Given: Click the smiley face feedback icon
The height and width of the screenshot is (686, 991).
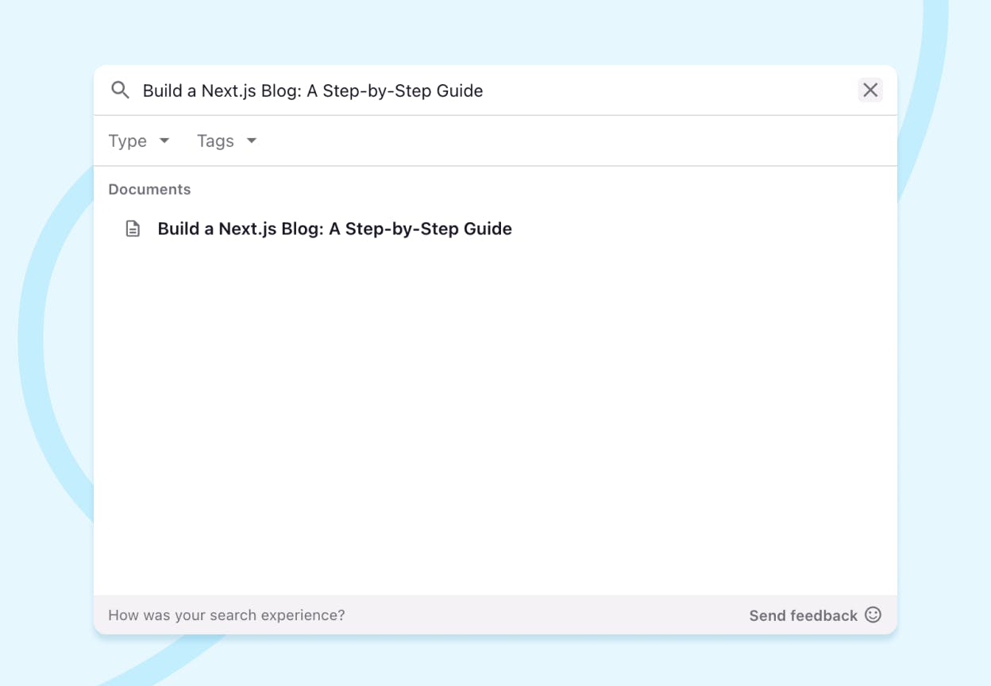Looking at the screenshot, I should (x=873, y=615).
